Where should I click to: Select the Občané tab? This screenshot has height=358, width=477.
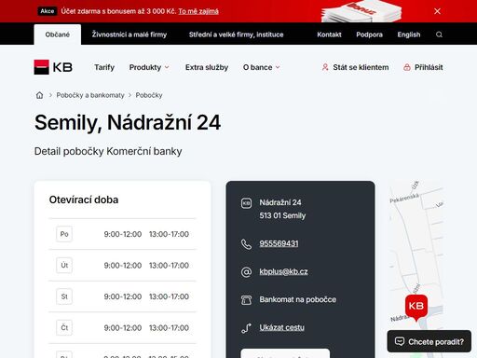coord(58,34)
